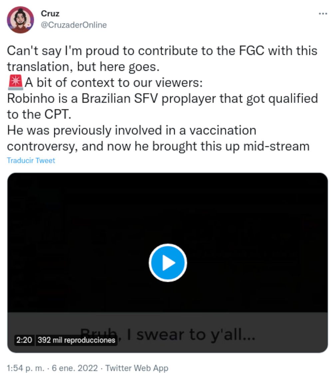Screen dimensions: 333x379
Task: Open the three-dot more options menu
Action: (x=323, y=14)
